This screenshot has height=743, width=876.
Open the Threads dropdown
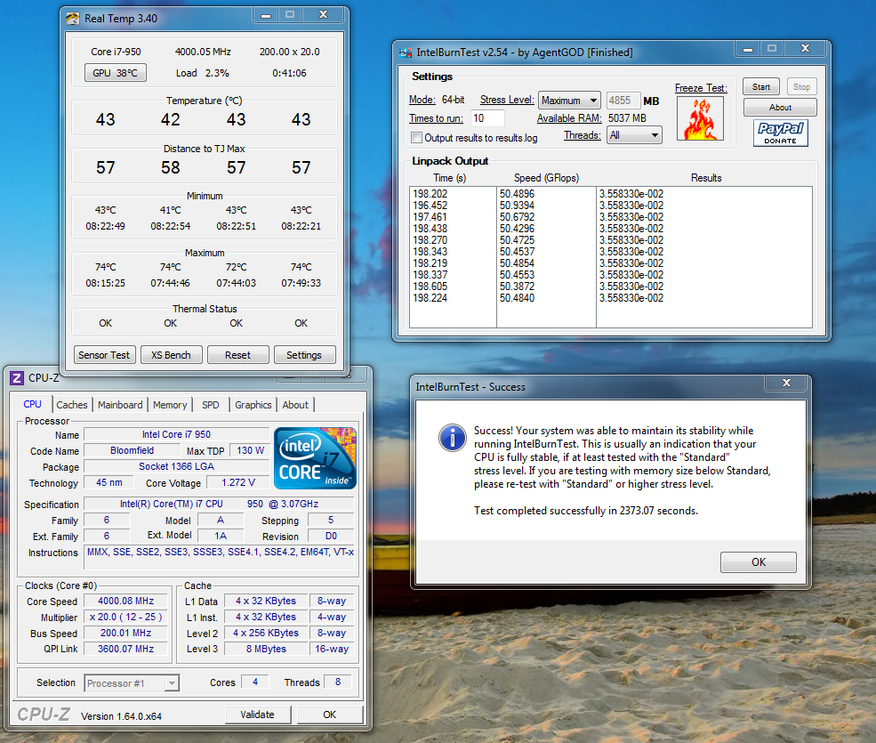pyautogui.click(x=634, y=135)
